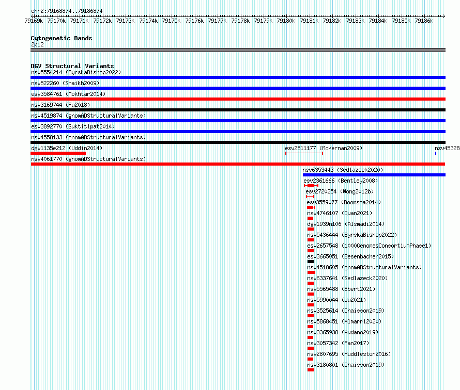Select the chr2:79168874..79186874 coordinate text
The image size is (460, 390).
[67, 11]
